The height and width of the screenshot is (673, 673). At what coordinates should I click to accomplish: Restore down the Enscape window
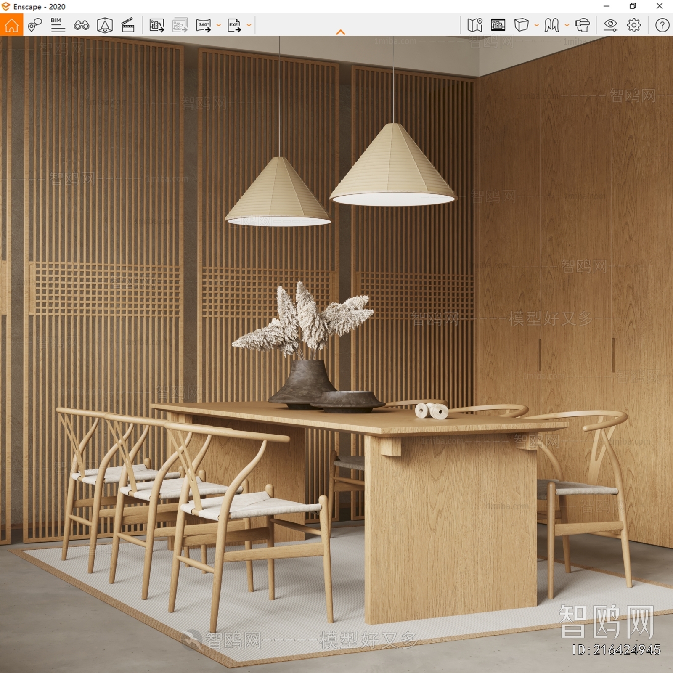coord(633,6)
